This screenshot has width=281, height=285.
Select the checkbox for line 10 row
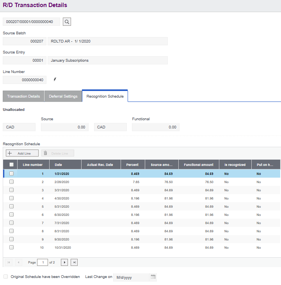[x=11, y=247]
